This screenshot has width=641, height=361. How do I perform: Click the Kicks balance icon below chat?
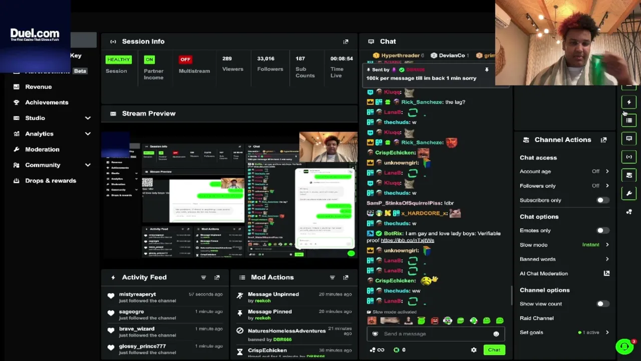click(x=396, y=350)
